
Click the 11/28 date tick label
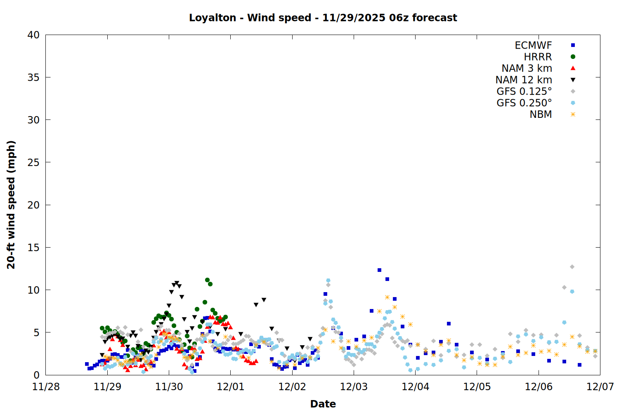tap(45, 387)
